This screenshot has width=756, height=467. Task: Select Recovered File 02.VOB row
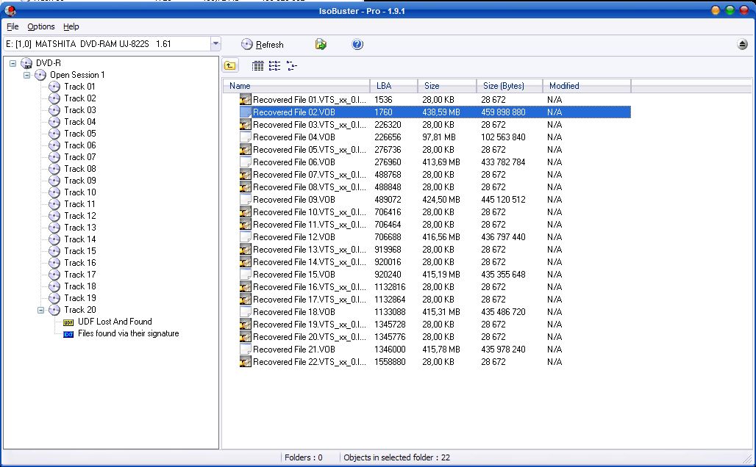tap(435, 112)
